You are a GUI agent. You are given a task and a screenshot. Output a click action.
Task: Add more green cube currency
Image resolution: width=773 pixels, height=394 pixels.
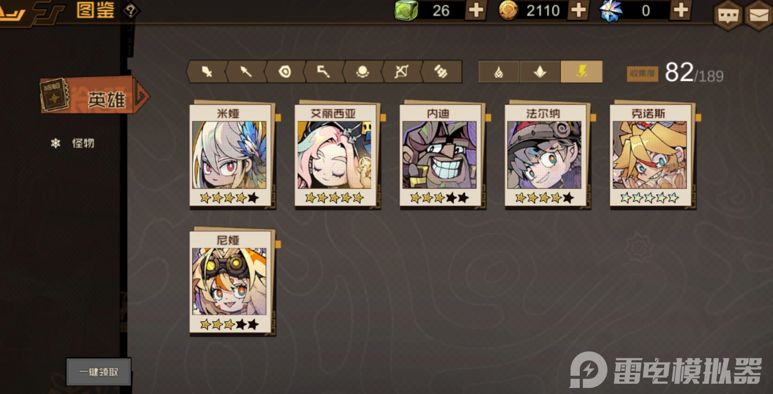tap(476, 10)
